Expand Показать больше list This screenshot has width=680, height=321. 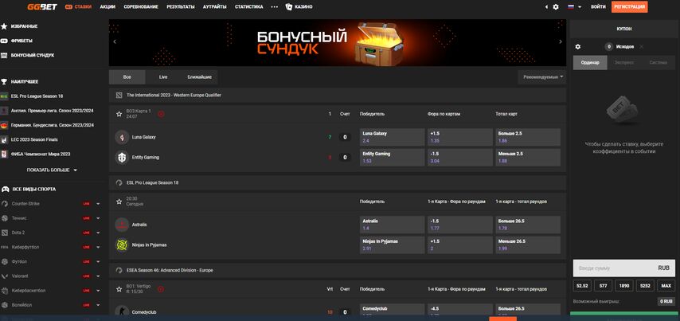(52, 170)
